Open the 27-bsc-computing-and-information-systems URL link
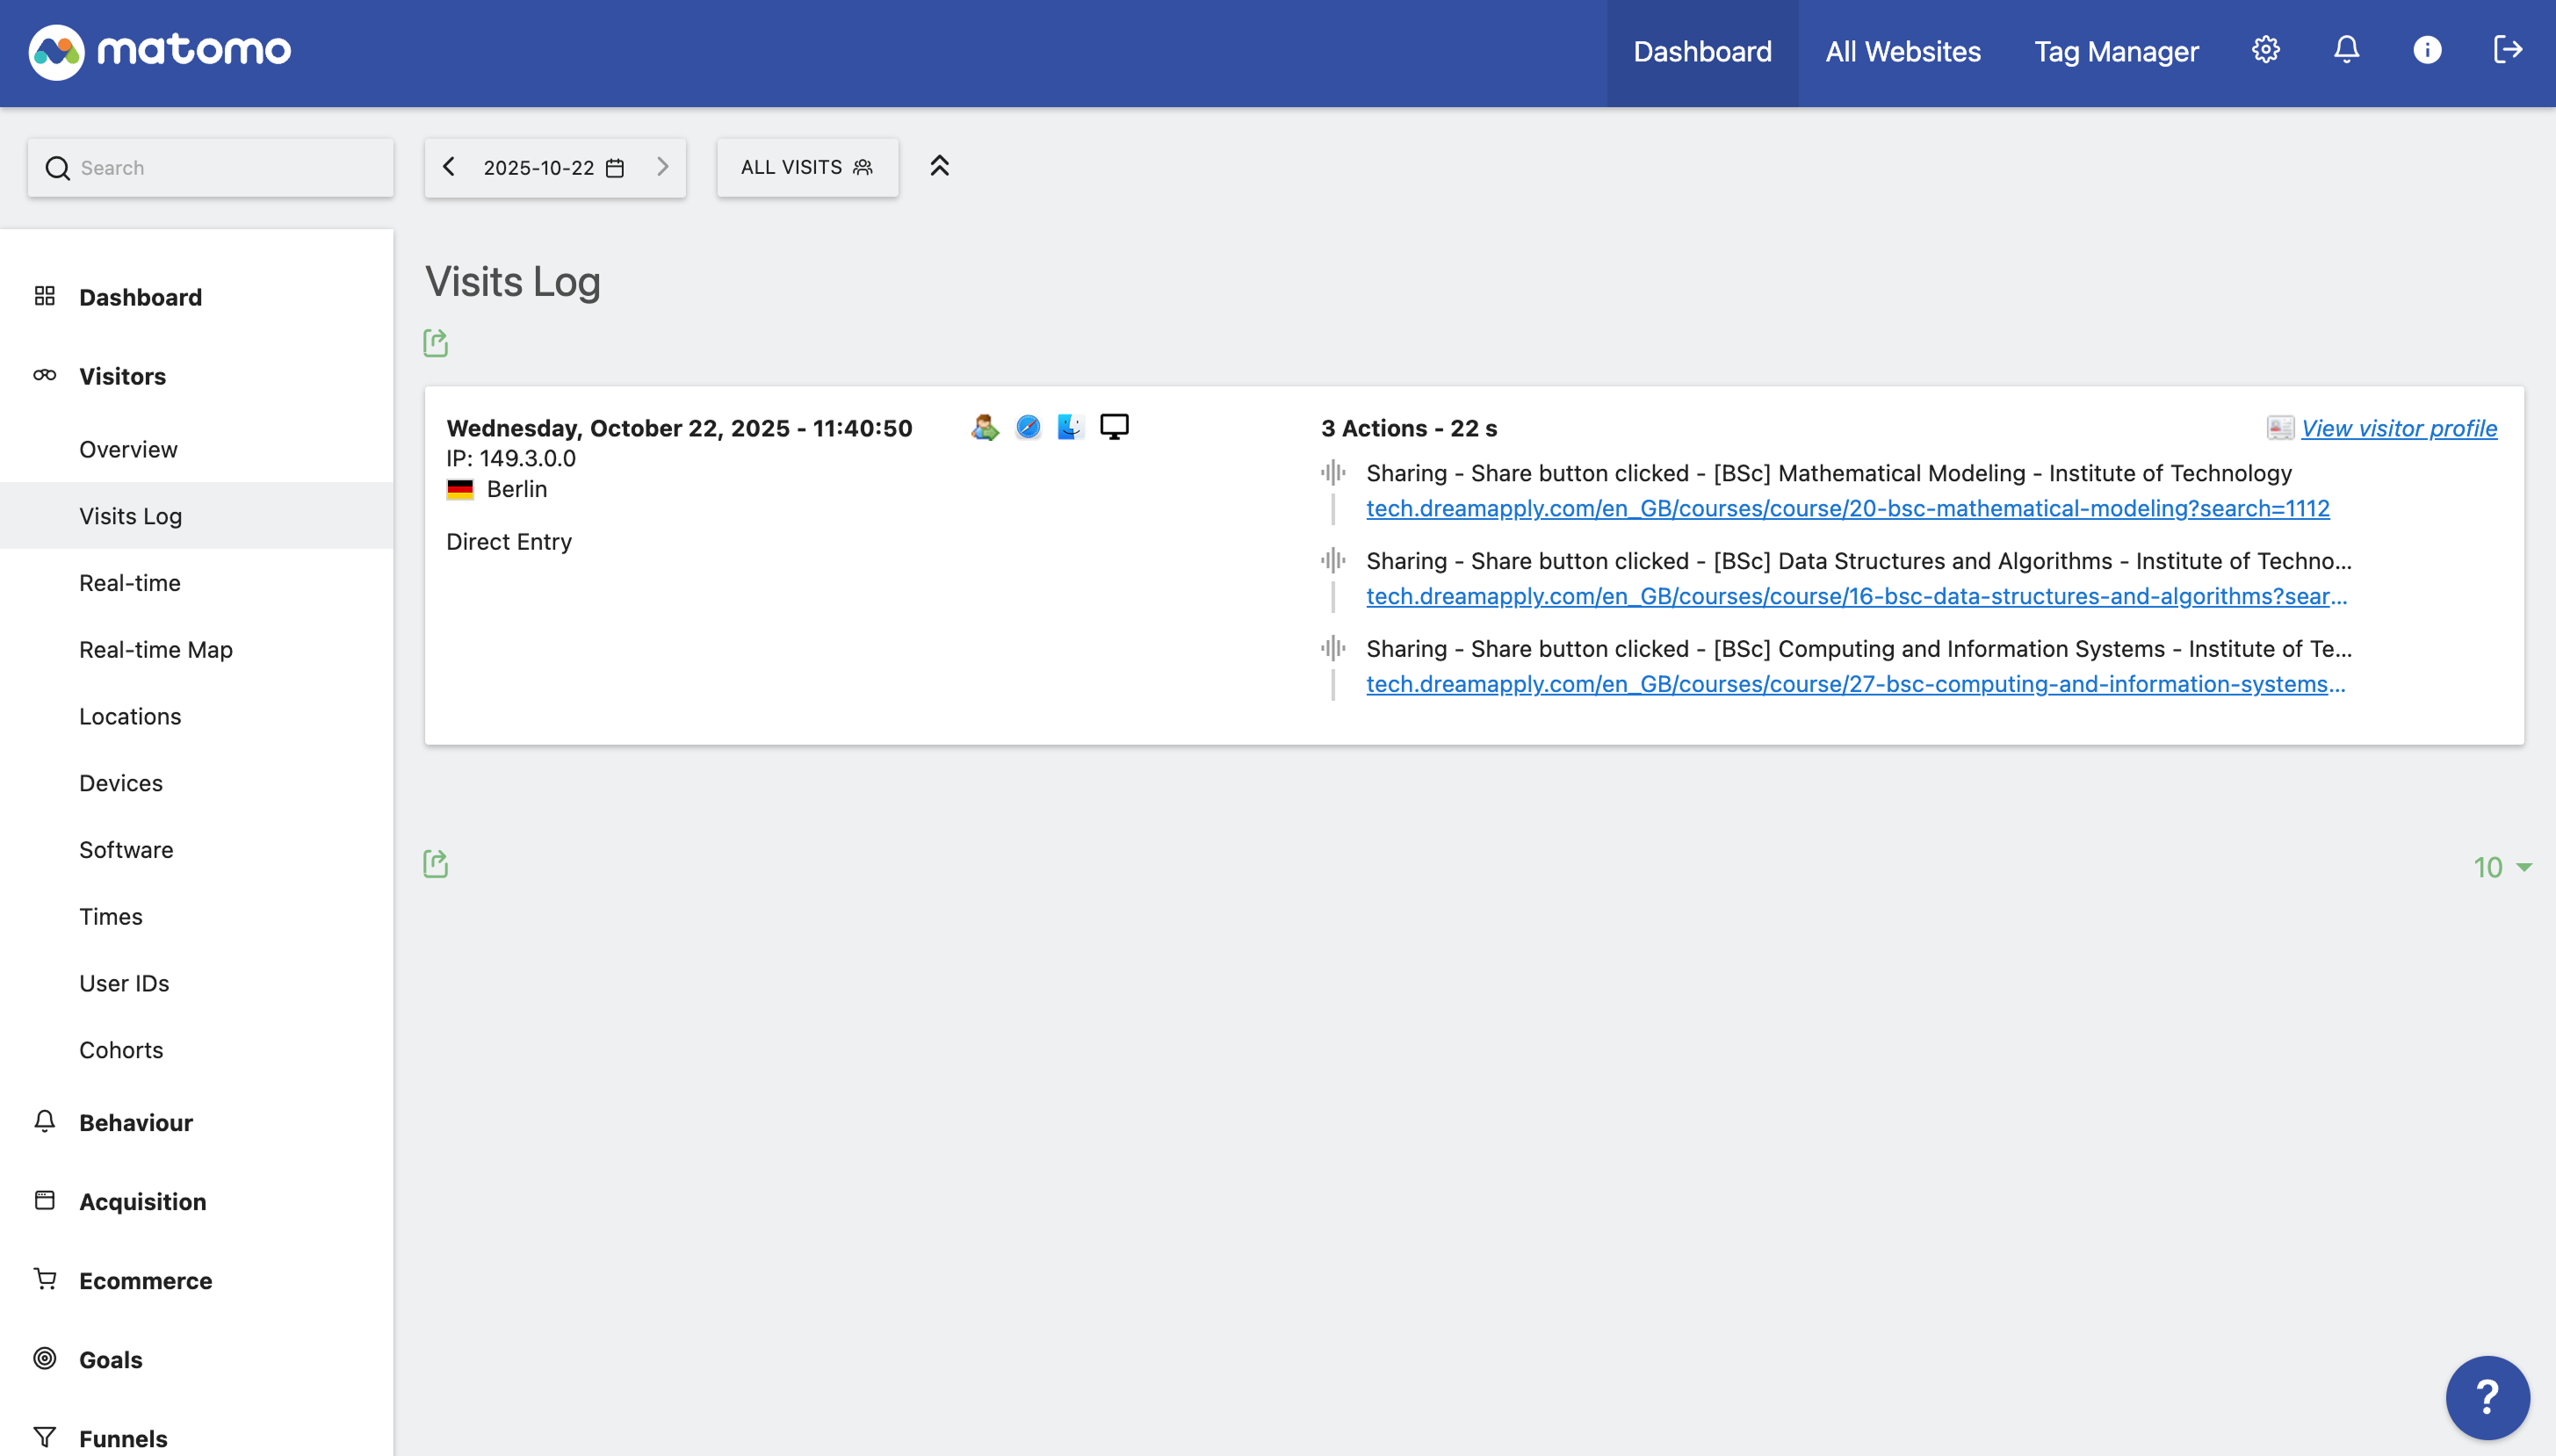This screenshot has height=1456, width=2556. click(x=1855, y=684)
